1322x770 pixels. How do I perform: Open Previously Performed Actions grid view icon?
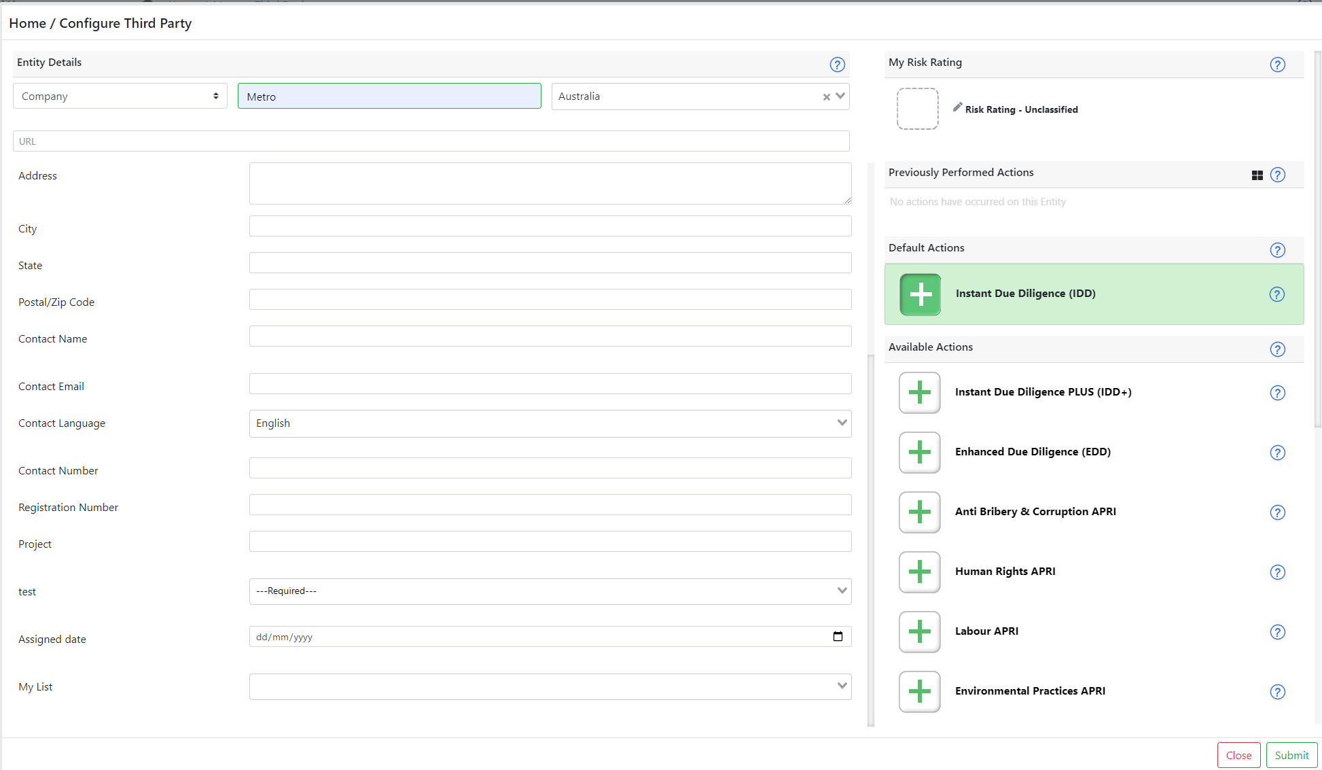(x=1257, y=175)
